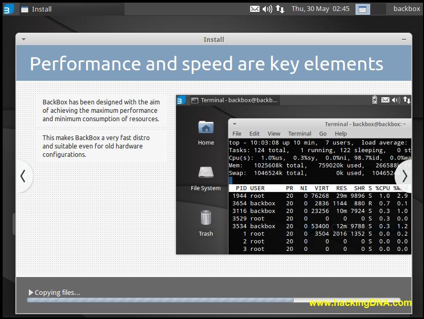Click the Terminal menu item

point(299,134)
